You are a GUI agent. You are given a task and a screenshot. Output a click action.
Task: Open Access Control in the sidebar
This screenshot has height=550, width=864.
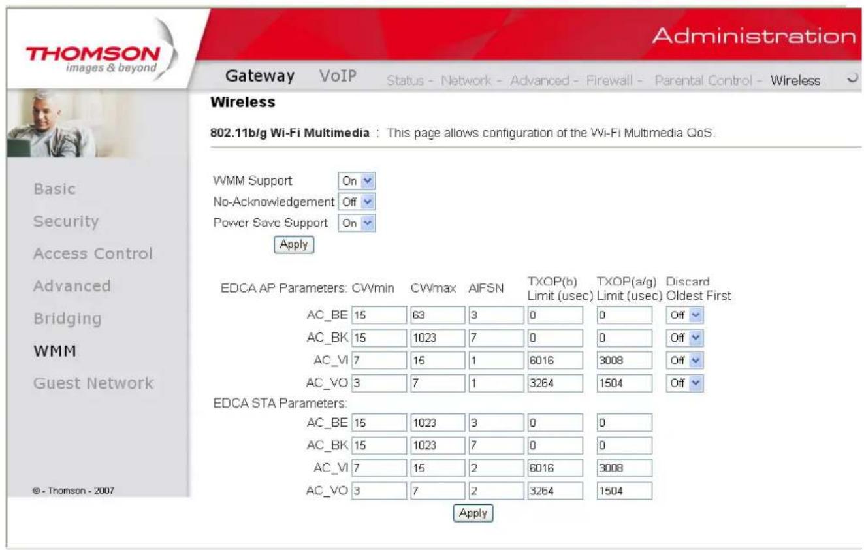[x=93, y=253]
